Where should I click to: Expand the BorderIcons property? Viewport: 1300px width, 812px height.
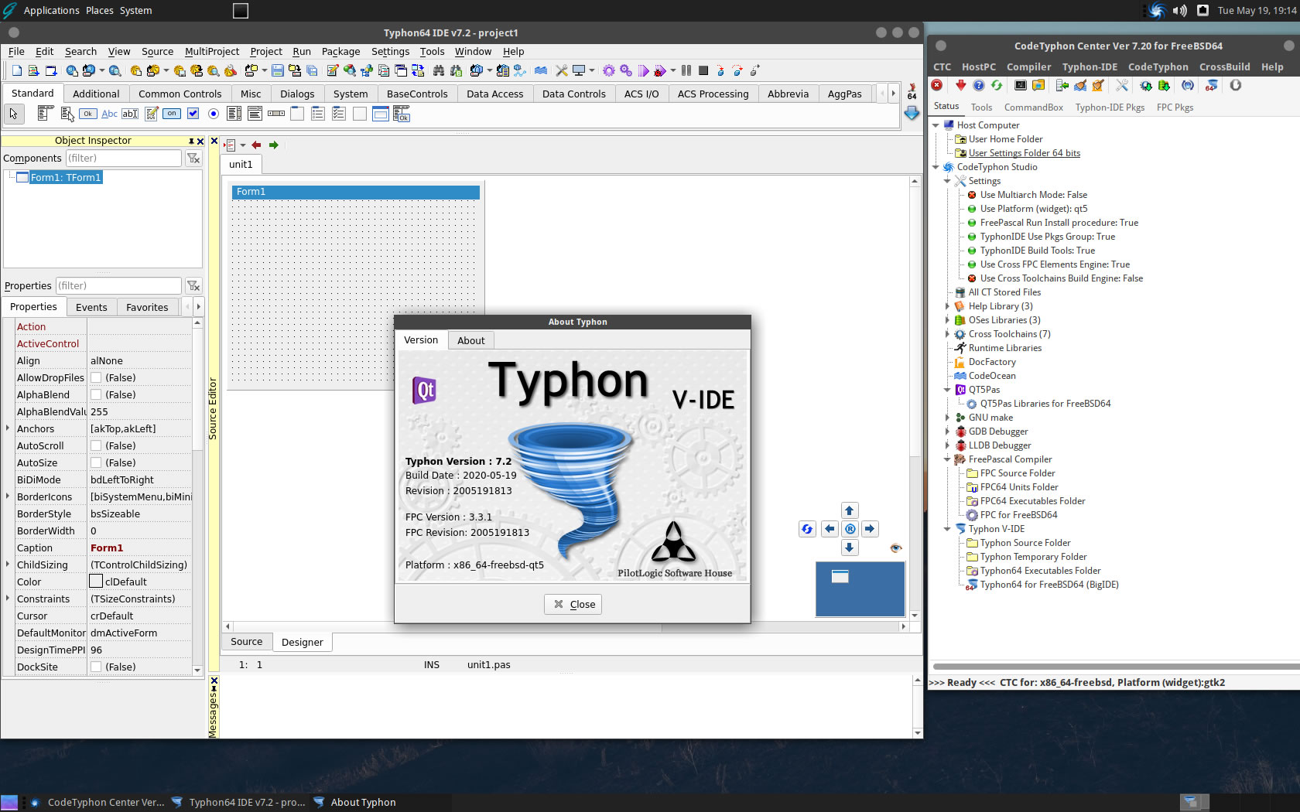point(8,496)
